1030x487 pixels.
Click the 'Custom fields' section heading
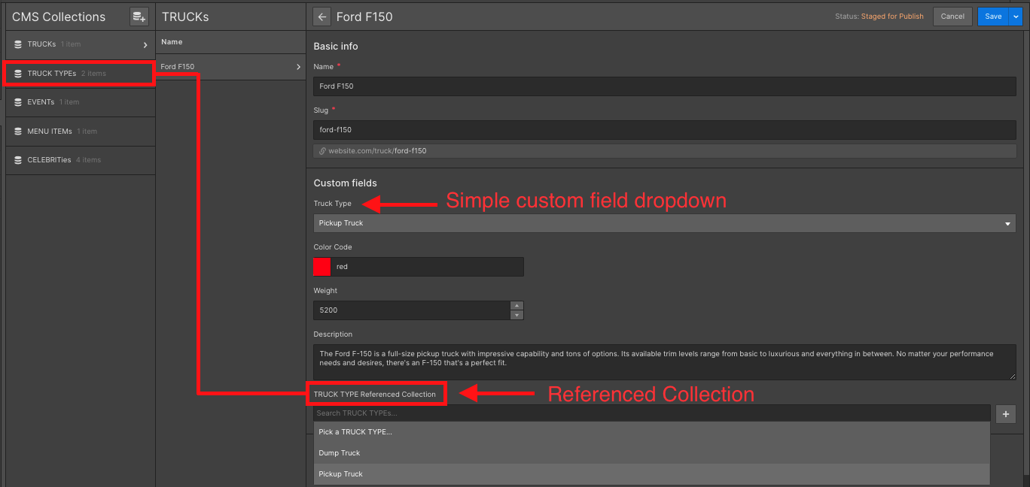tap(346, 183)
